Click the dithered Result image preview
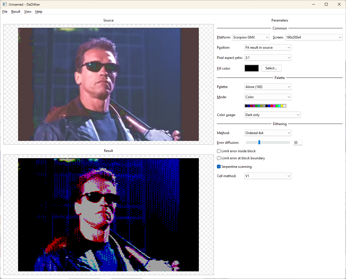 (x=108, y=215)
